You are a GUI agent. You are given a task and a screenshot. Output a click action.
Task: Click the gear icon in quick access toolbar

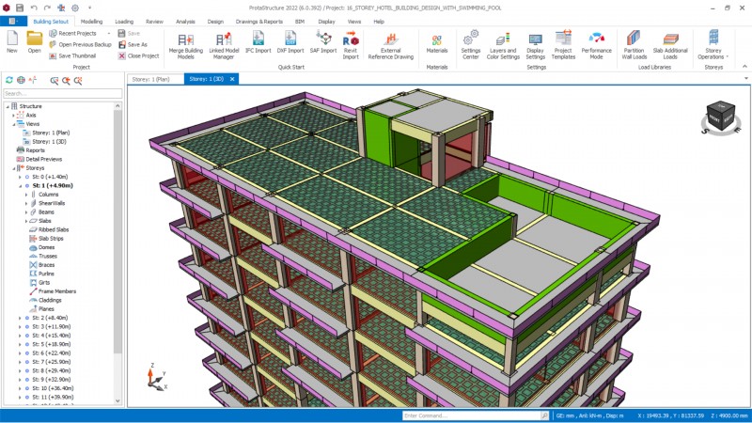(x=75, y=8)
